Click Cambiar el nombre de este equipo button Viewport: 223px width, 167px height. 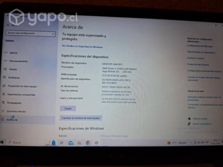coord(80,118)
